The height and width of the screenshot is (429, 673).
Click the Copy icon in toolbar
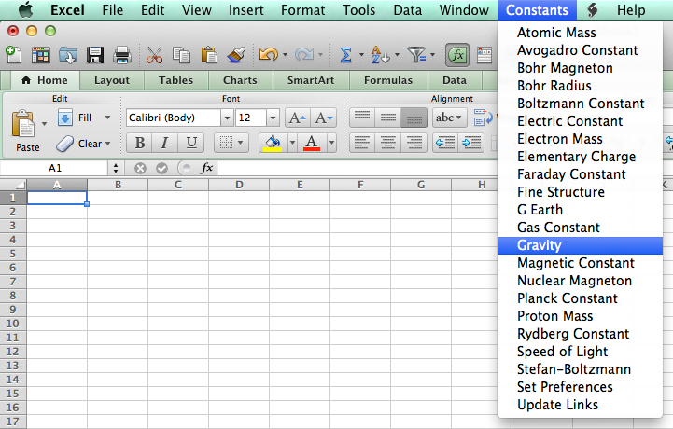tap(181, 55)
